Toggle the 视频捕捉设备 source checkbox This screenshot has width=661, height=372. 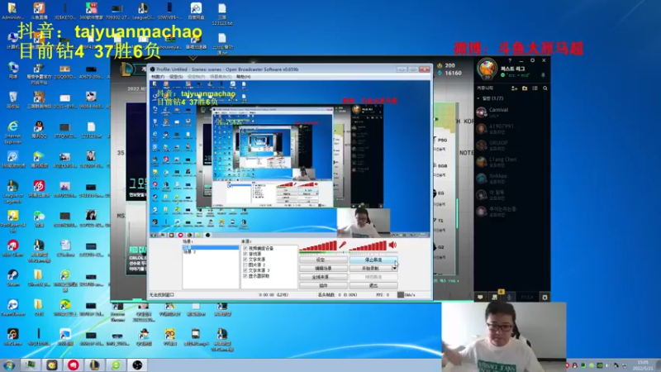(245, 249)
